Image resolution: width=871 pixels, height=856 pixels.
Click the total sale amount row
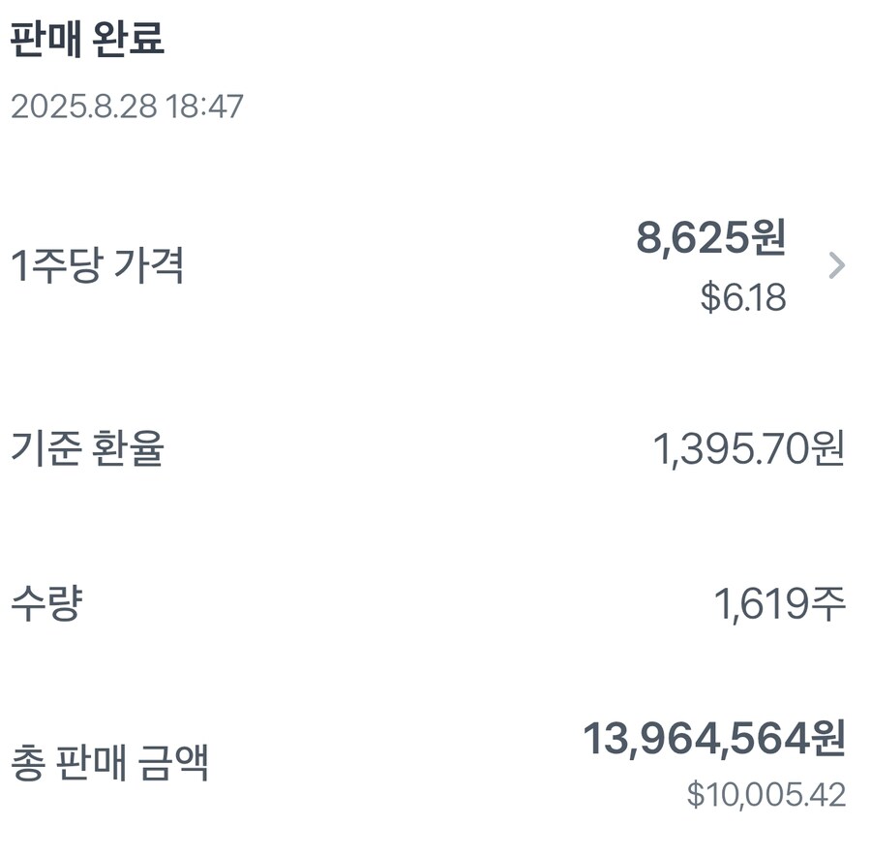click(435, 765)
